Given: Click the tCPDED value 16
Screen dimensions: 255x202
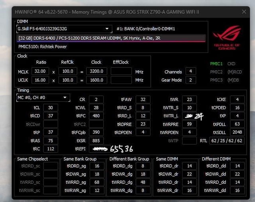Looking at the screenshot, I should (237, 108).
